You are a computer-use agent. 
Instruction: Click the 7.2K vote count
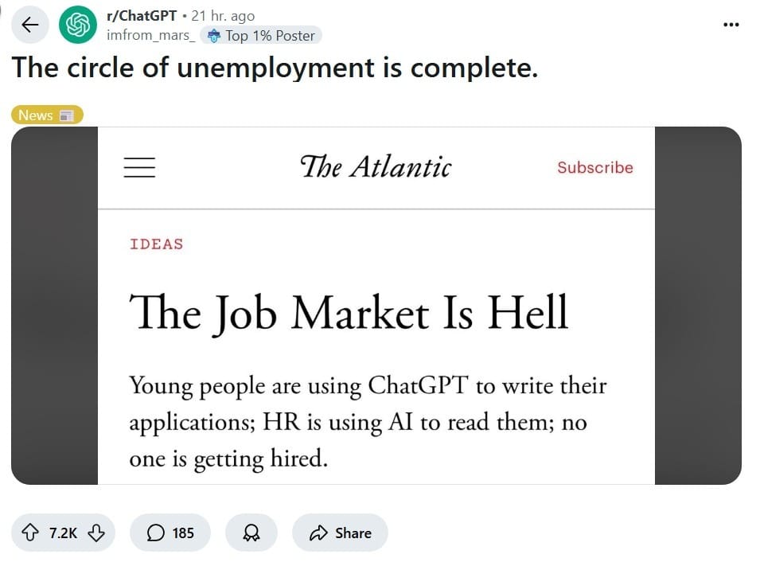point(63,533)
